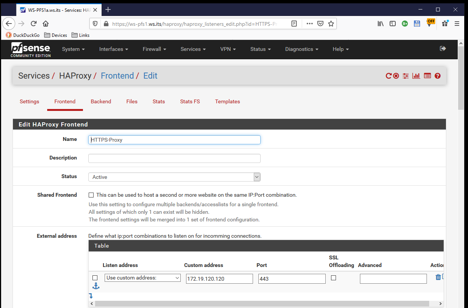The image size is (468, 308).
Task: Click the extension icon with OFF badge
Action: point(430,22)
